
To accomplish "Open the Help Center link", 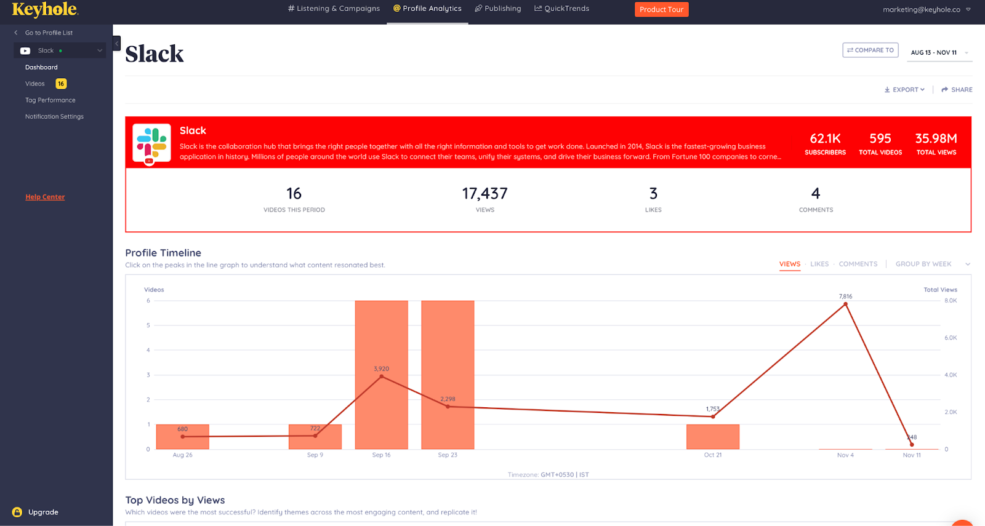I will click(45, 197).
